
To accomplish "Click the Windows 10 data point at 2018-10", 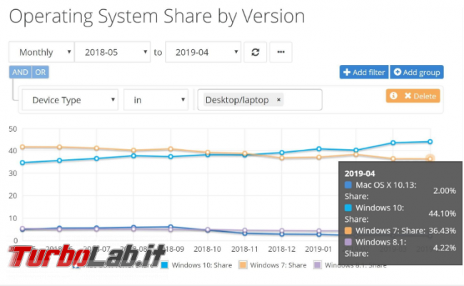I will coord(208,154).
